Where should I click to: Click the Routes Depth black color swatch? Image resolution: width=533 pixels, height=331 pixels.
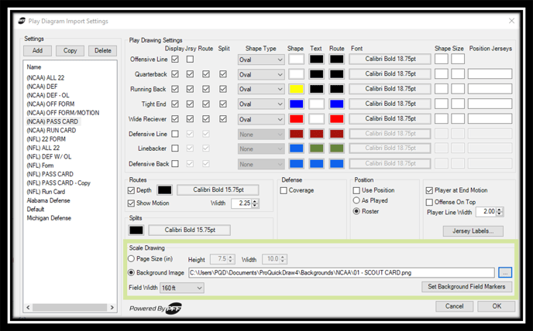click(x=164, y=190)
